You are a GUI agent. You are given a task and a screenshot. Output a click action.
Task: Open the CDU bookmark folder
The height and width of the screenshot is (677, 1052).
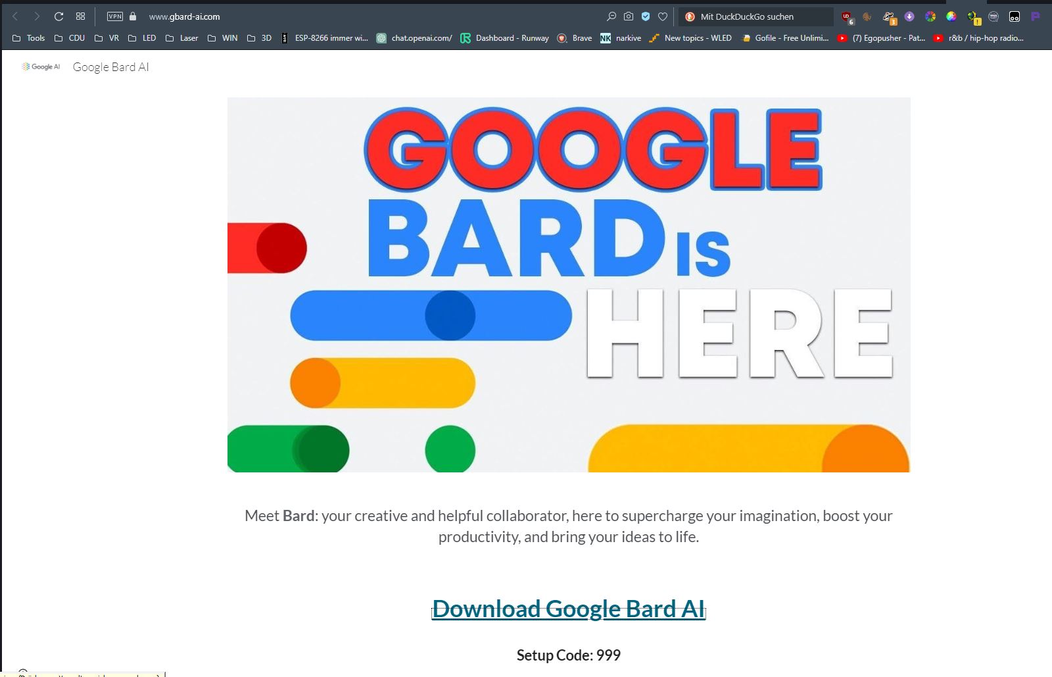70,38
